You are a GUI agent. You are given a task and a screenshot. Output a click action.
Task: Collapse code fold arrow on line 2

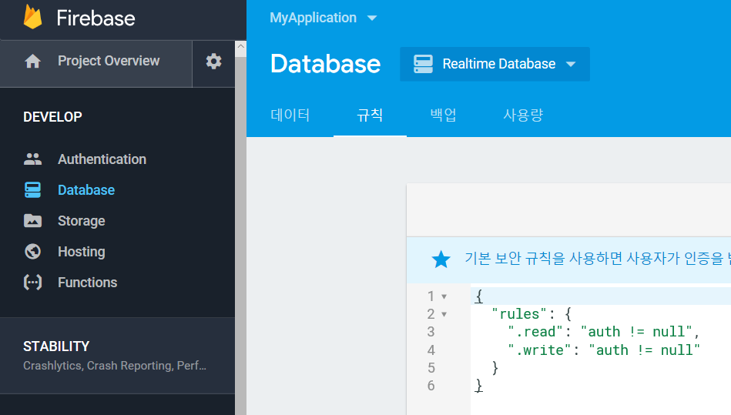(444, 314)
